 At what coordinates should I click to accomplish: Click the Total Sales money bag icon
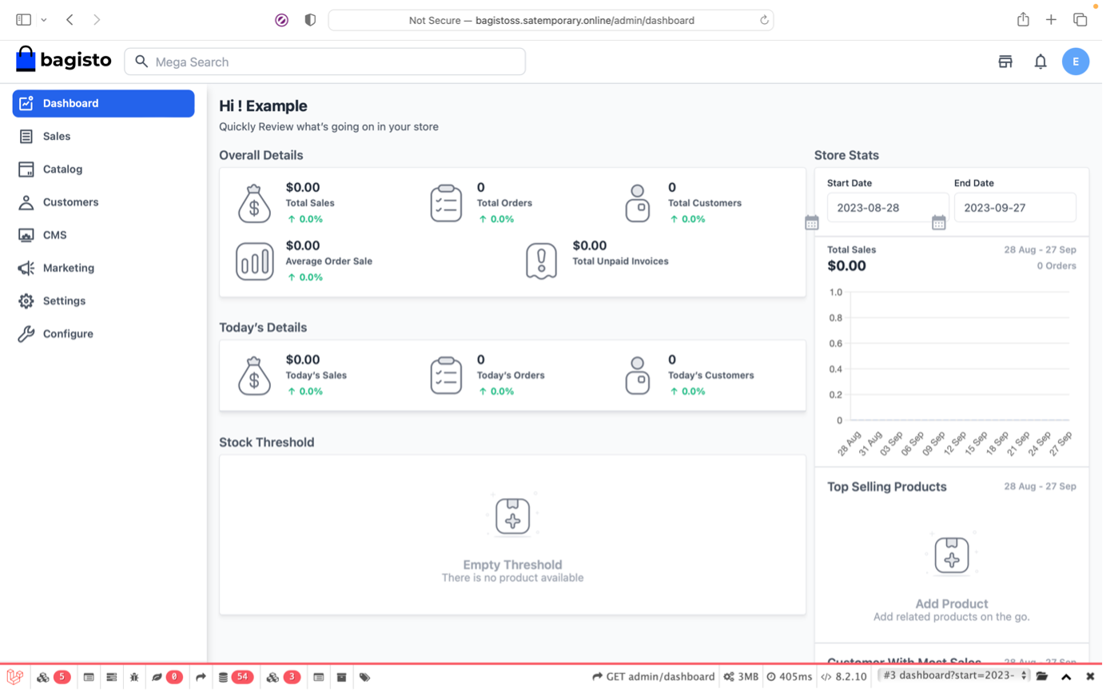[254, 204]
